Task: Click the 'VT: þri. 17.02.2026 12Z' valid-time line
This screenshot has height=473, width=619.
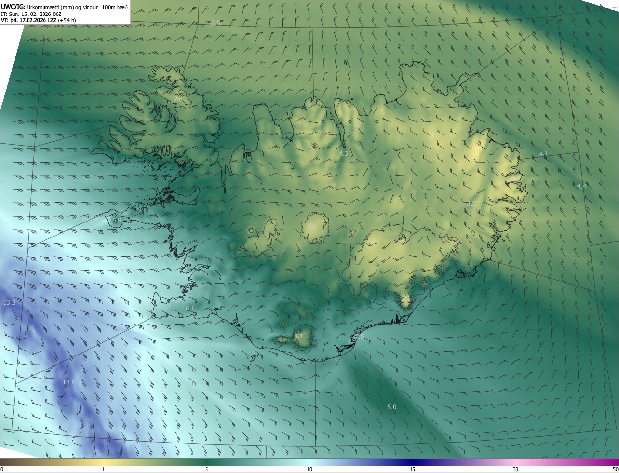Action: pyautogui.click(x=39, y=20)
